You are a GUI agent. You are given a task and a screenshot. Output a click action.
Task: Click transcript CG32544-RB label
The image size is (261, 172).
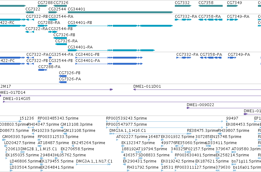pyautogui.click(x=61, y=29)
